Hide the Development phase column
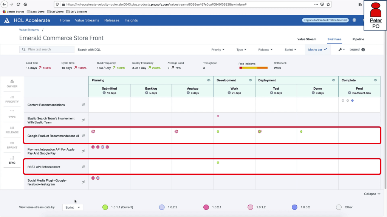Image resolution: width=387 pixels, height=217 pixels. [x=250, y=80]
